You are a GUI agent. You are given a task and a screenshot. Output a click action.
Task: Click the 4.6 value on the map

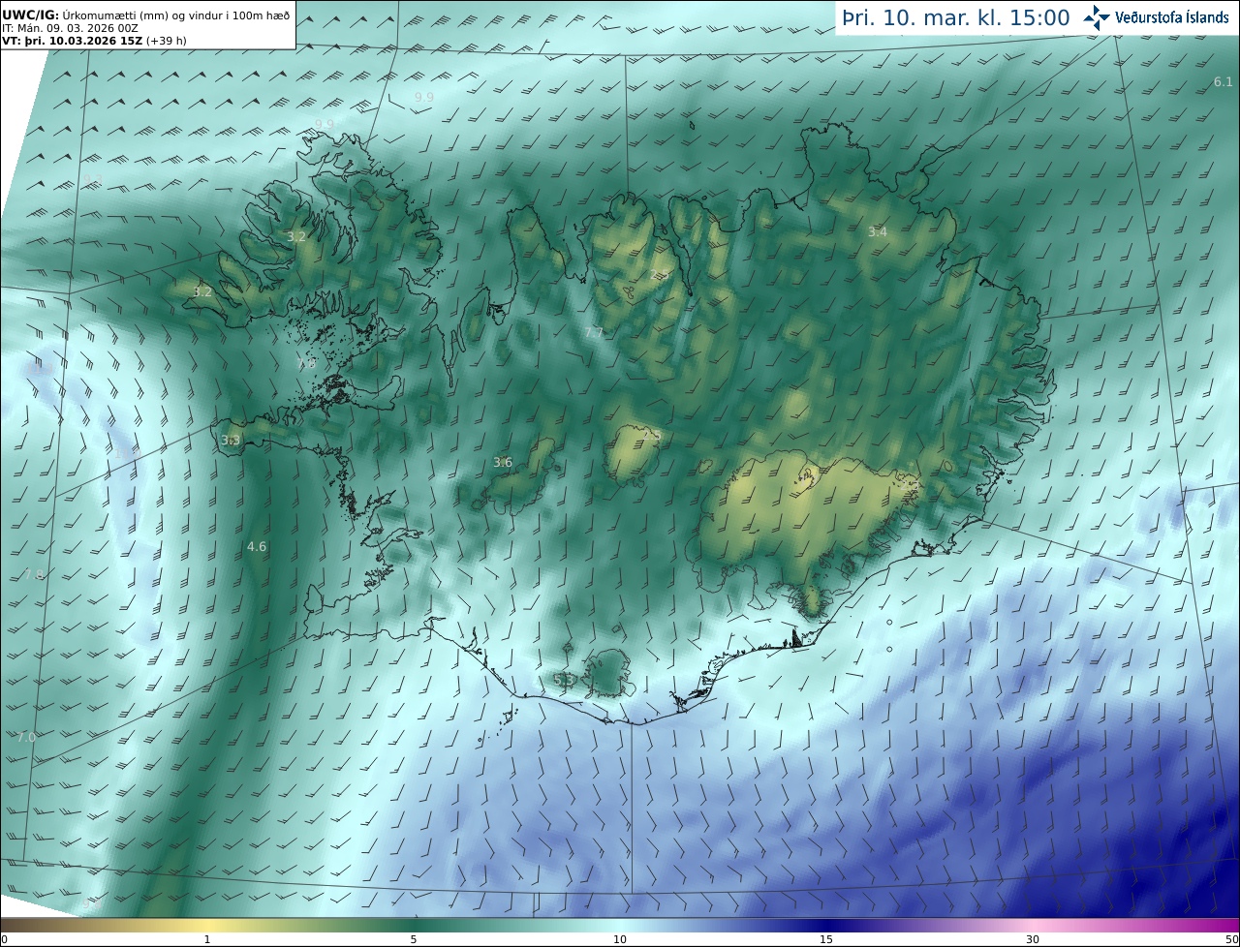pyautogui.click(x=257, y=546)
